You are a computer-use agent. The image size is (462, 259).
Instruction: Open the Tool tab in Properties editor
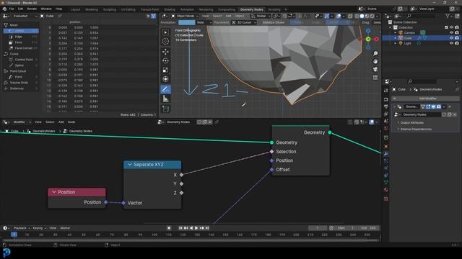[x=386, y=91]
